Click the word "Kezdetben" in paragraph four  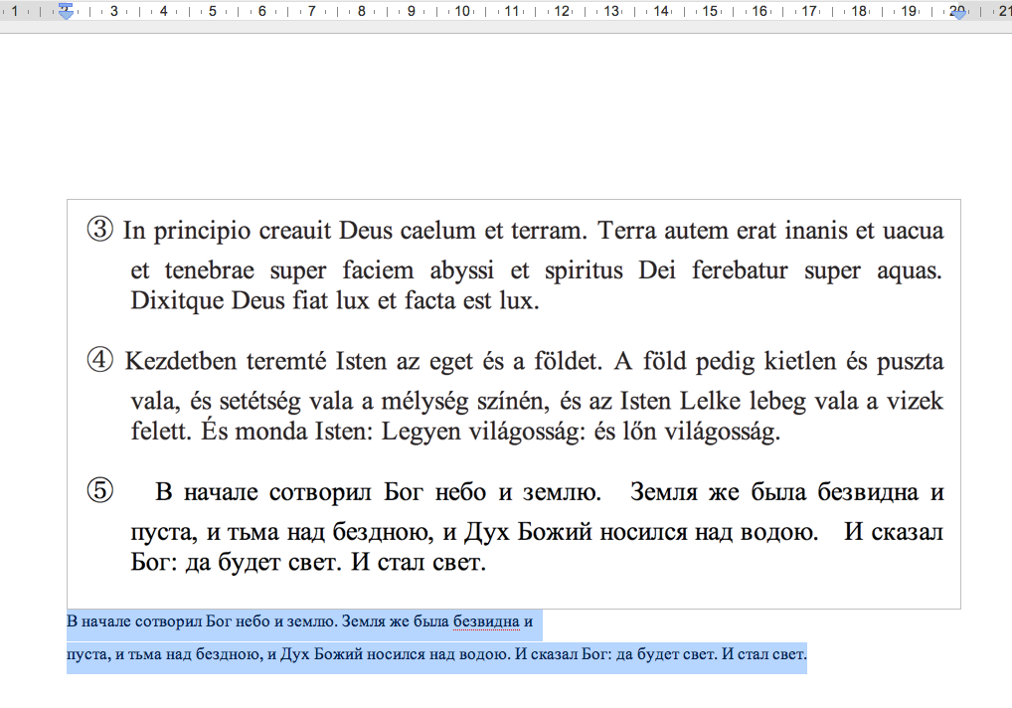coord(176,361)
